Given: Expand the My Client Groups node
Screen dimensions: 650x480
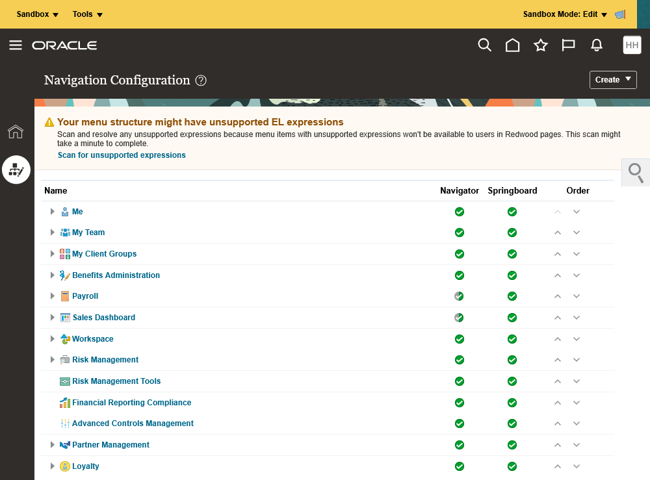Looking at the screenshot, I should click(52, 254).
